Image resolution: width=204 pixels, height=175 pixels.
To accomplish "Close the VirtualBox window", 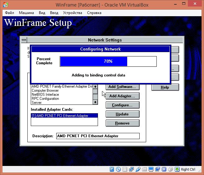I will pyautogui.click(x=195, y=4).
